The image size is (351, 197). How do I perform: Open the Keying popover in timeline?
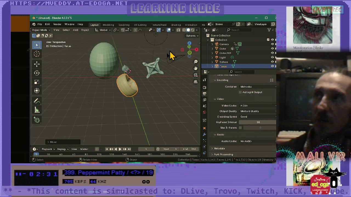tap(63, 149)
